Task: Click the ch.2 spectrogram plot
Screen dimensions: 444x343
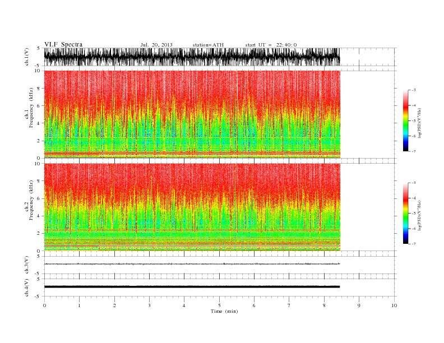Action: (x=192, y=207)
